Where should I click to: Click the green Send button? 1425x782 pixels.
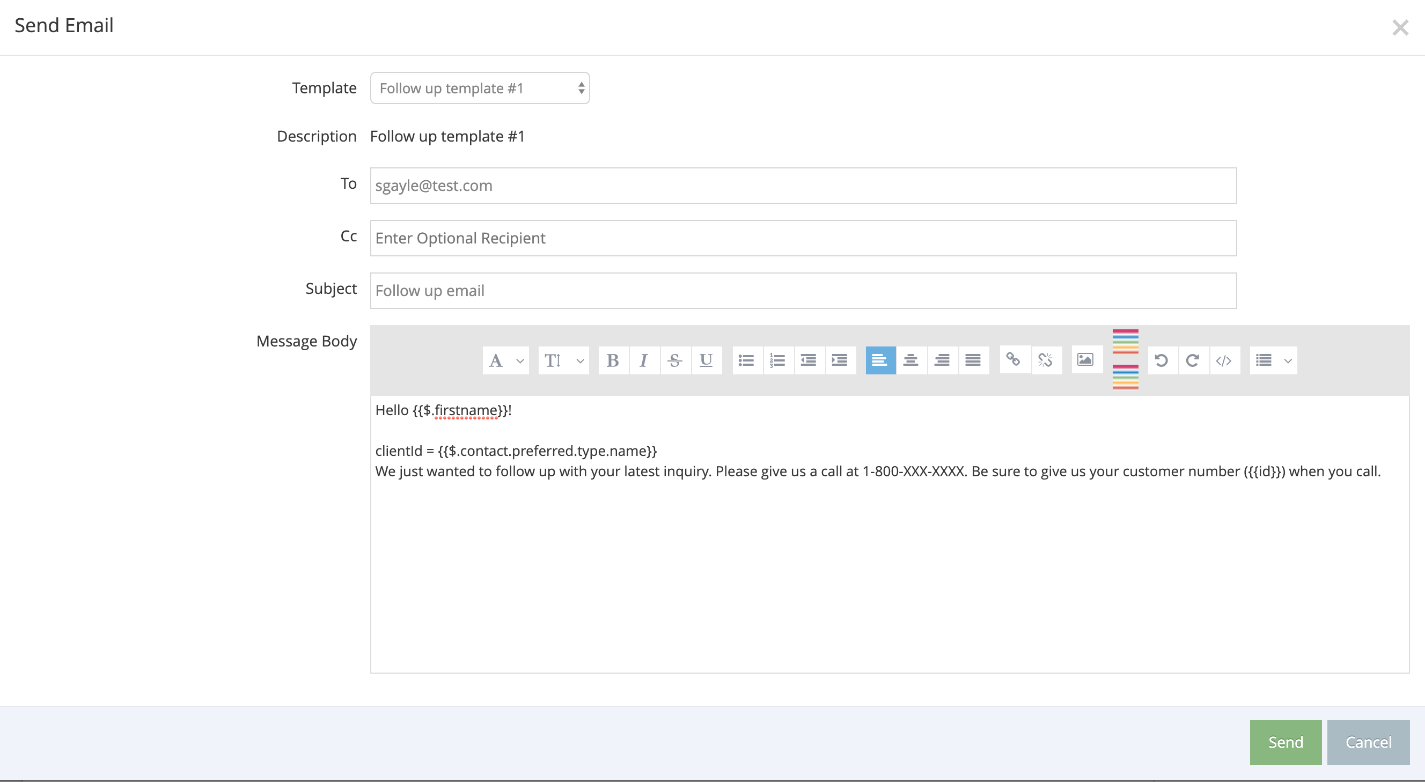[1285, 742]
